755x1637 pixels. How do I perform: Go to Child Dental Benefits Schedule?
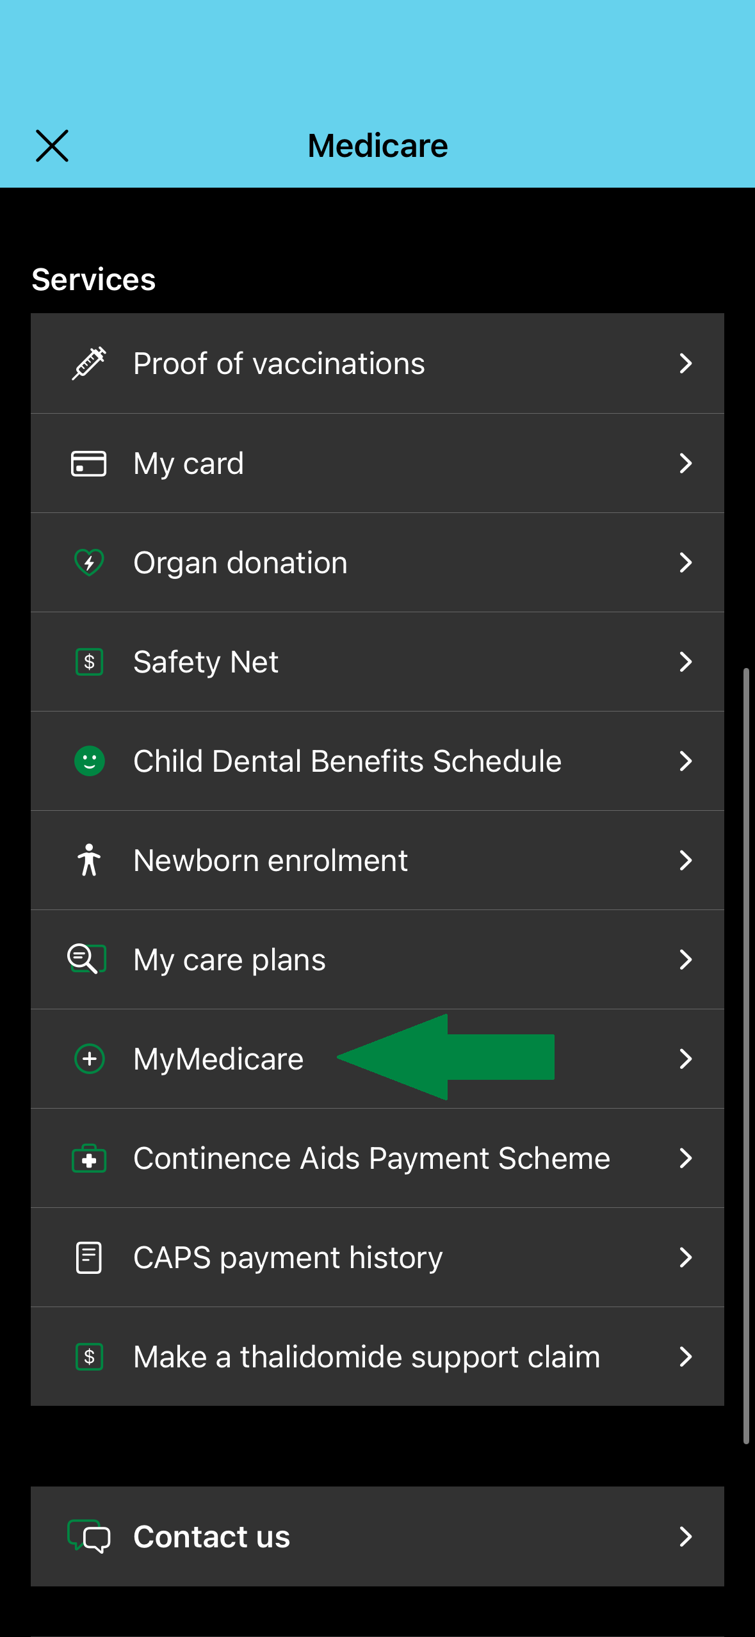(347, 761)
